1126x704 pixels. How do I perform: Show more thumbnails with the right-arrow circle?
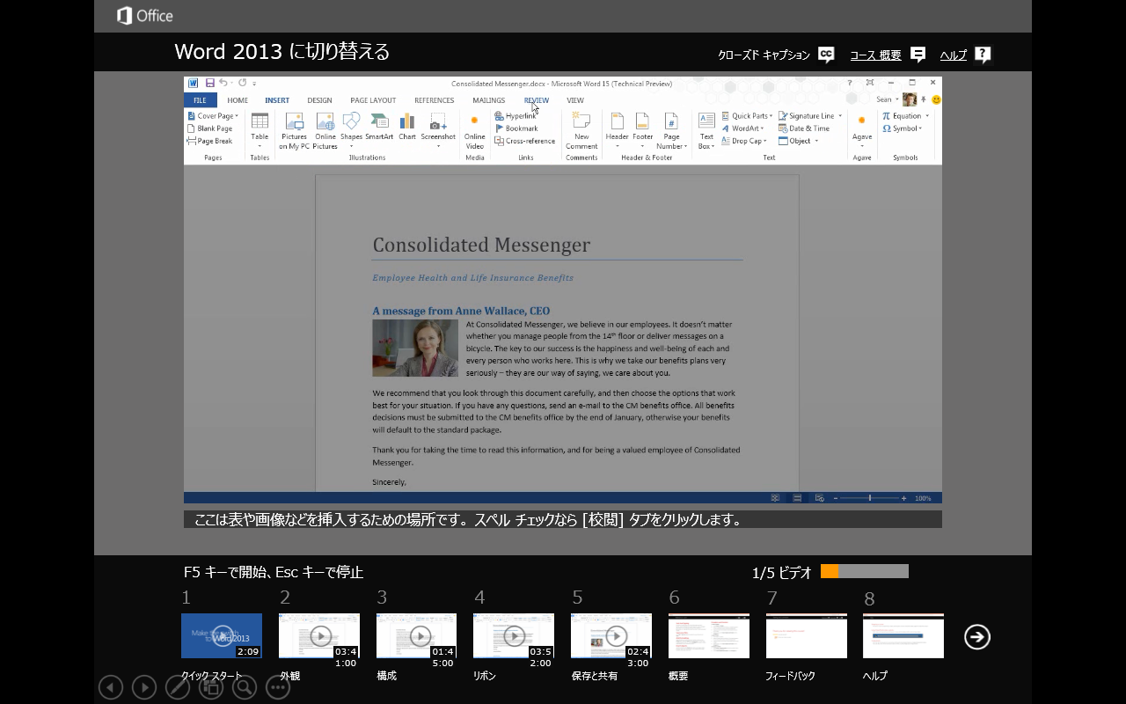click(x=976, y=637)
